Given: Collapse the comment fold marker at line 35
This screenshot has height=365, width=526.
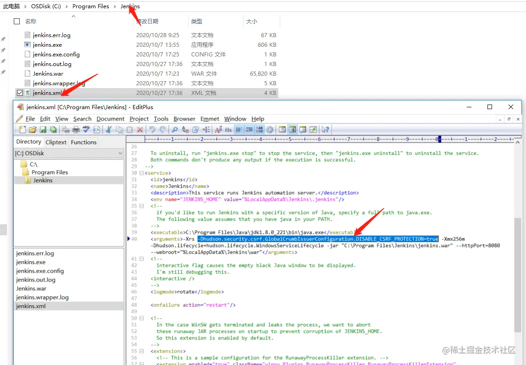Looking at the screenshot, I should [142, 206].
